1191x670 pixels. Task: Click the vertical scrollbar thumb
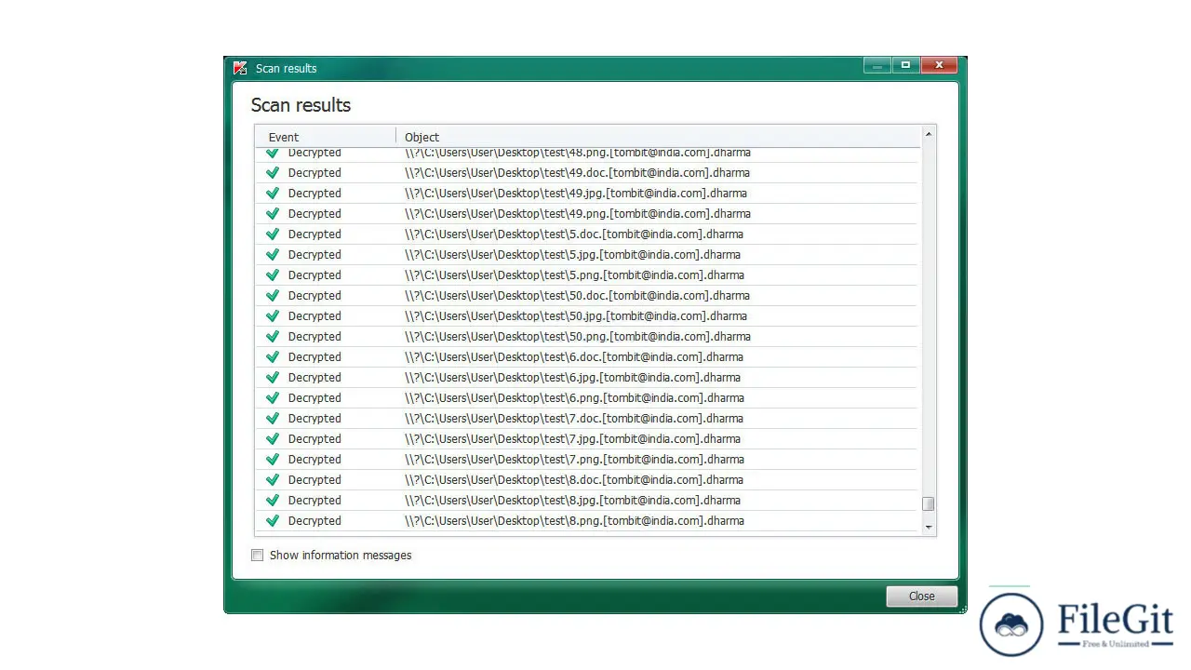coord(928,504)
